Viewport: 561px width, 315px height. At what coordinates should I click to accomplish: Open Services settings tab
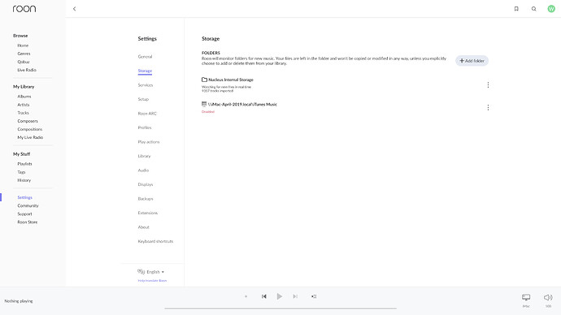pyautogui.click(x=146, y=85)
